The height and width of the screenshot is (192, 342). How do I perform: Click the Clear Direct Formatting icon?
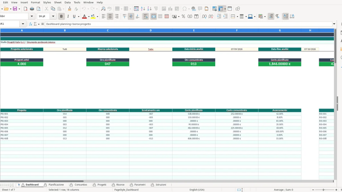(76, 9)
